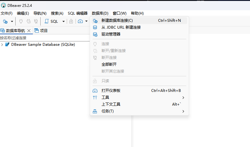This screenshot has width=250, height=147.
Task: Expand the 任务(T) submenu arrow
Action: pos(183,111)
